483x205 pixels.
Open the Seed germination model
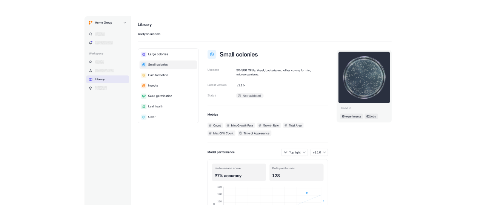pos(168,96)
